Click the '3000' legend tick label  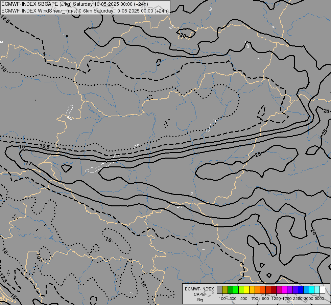click(309, 299)
